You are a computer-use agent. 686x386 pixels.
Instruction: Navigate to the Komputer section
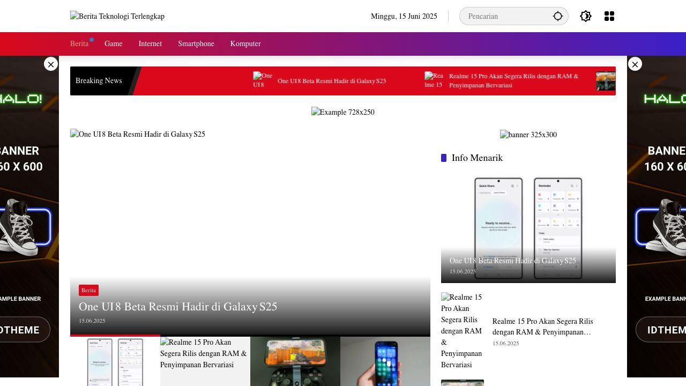(245, 44)
